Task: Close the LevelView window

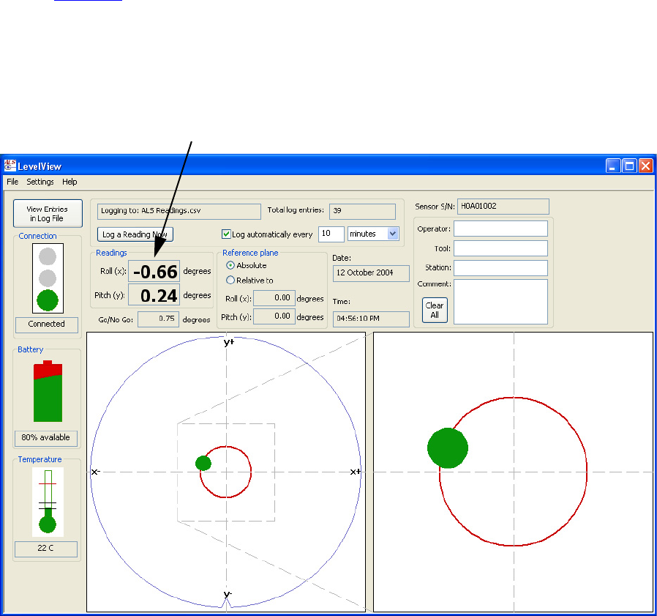Action: [x=646, y=166]
